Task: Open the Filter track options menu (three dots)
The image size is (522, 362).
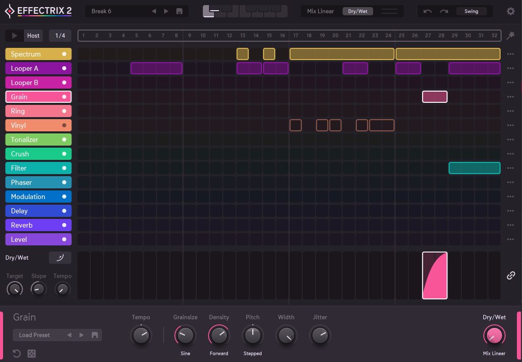Action: [510, 168]
